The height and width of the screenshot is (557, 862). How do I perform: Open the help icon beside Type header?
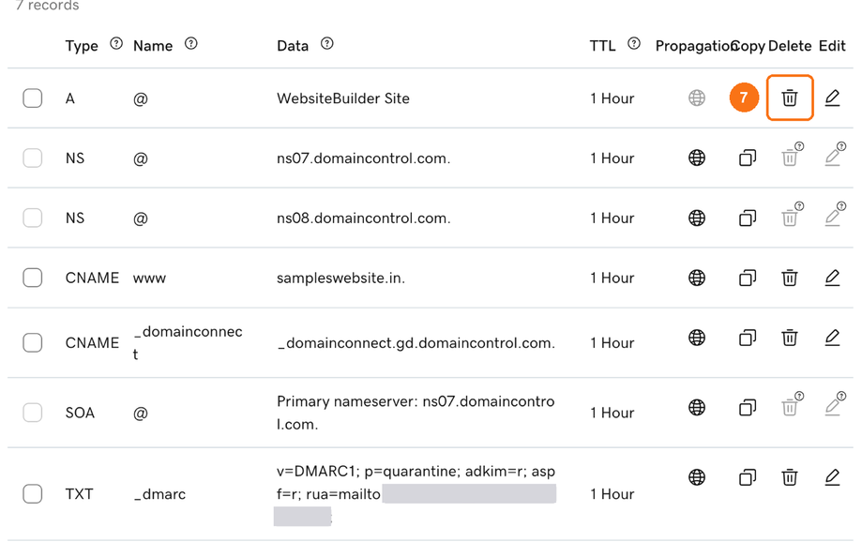click(116, 43)
